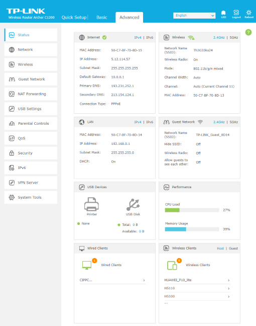256x326 pixels.
Task: Click the USB Disk icon
Action: 133,205
